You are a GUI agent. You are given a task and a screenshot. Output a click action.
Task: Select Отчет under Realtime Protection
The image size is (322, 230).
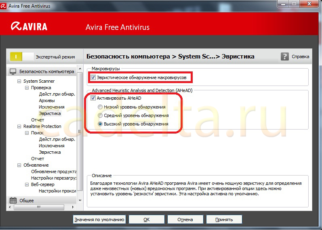(38, 159)
